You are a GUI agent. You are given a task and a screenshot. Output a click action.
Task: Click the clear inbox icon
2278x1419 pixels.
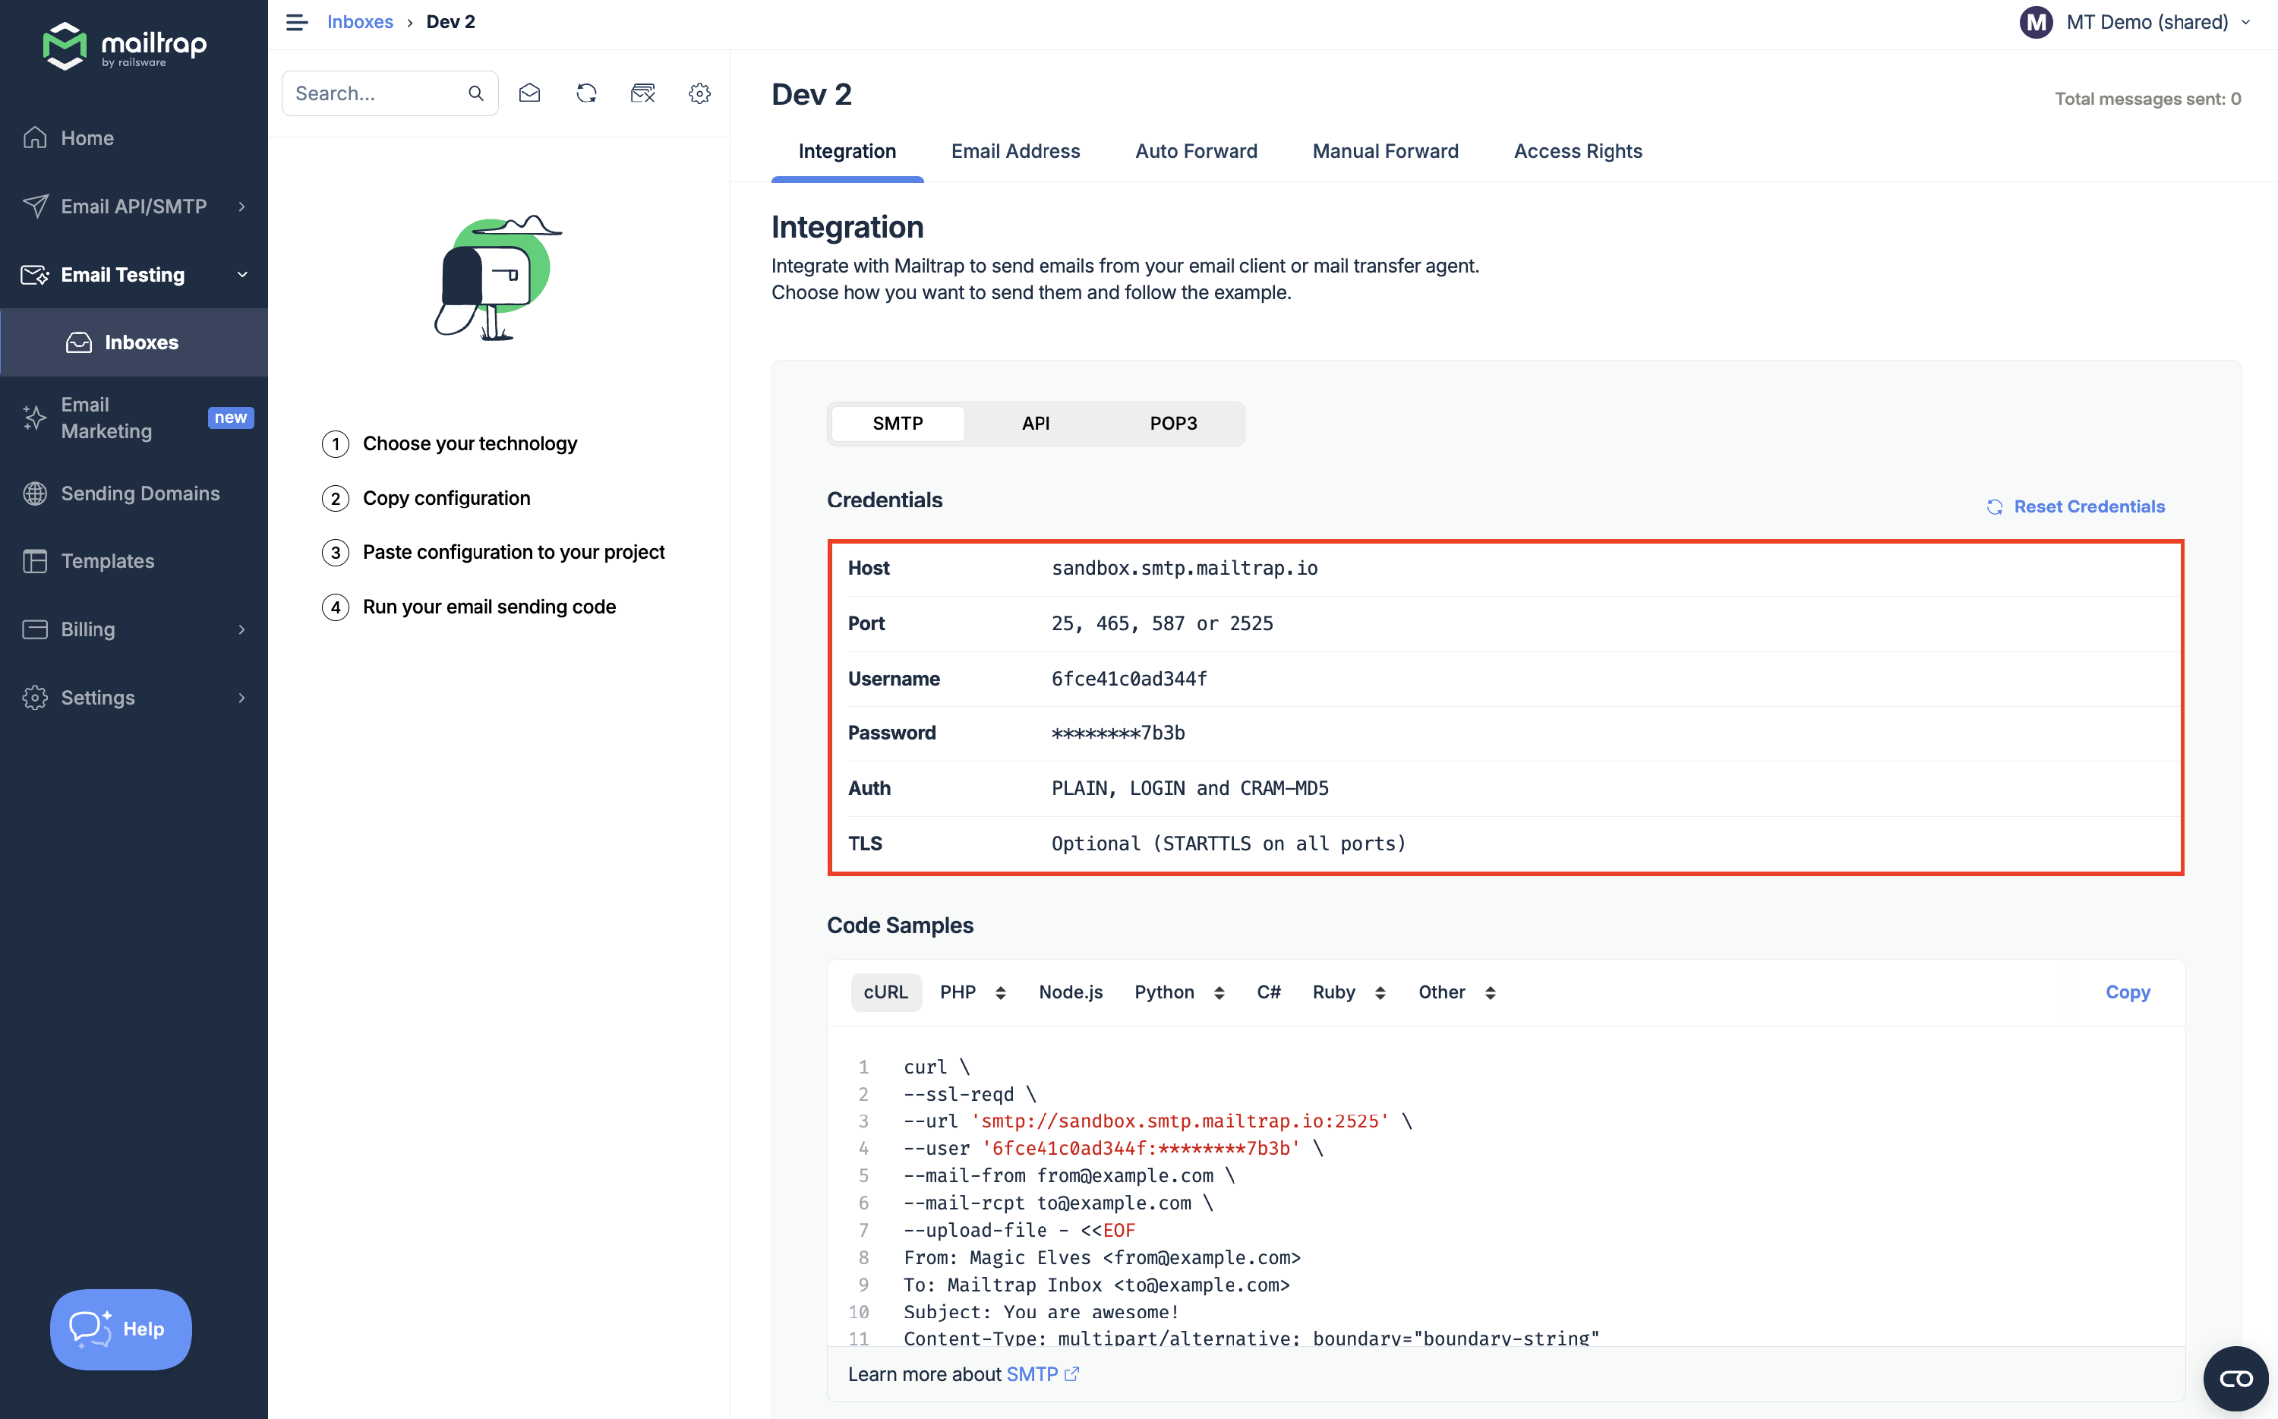pos(643,93)
